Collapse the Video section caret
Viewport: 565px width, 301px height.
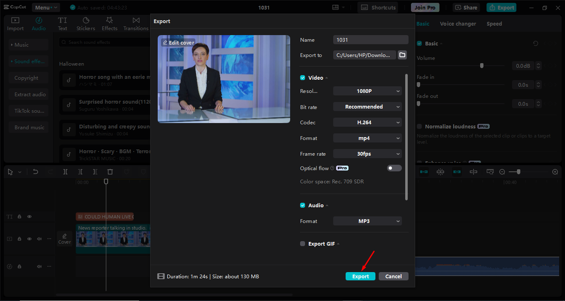(x=327, y=78)
